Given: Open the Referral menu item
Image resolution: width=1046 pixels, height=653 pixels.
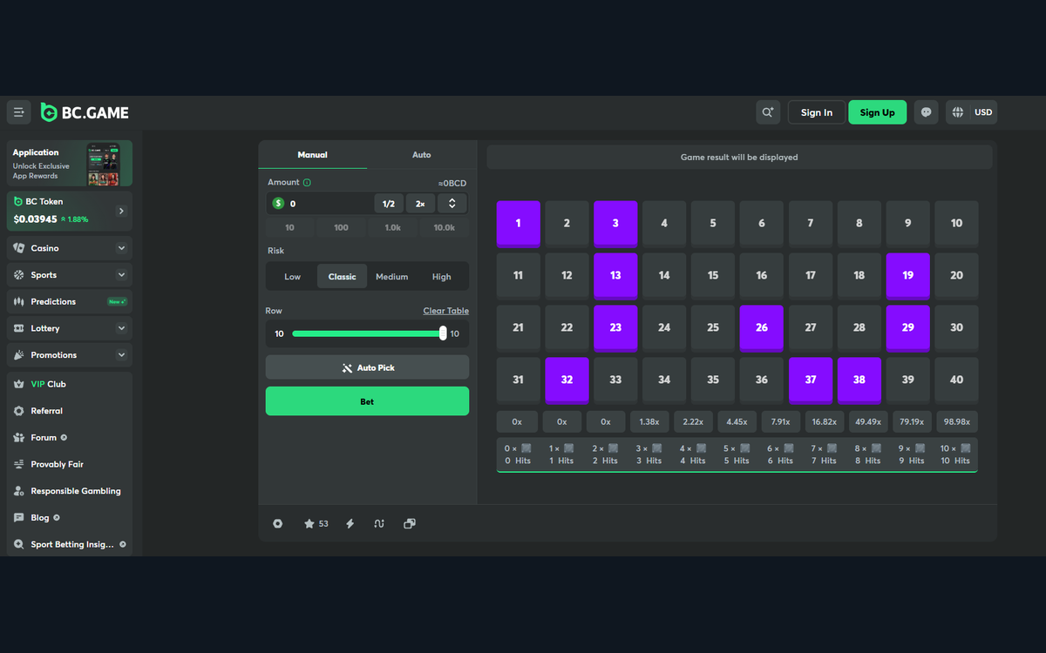Looking at the screenshot, I should click(x=70, y=411).
